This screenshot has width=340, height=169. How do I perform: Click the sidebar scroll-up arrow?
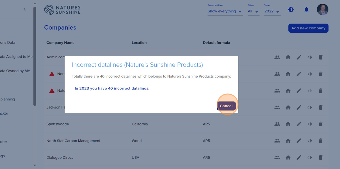pos(35,4)
